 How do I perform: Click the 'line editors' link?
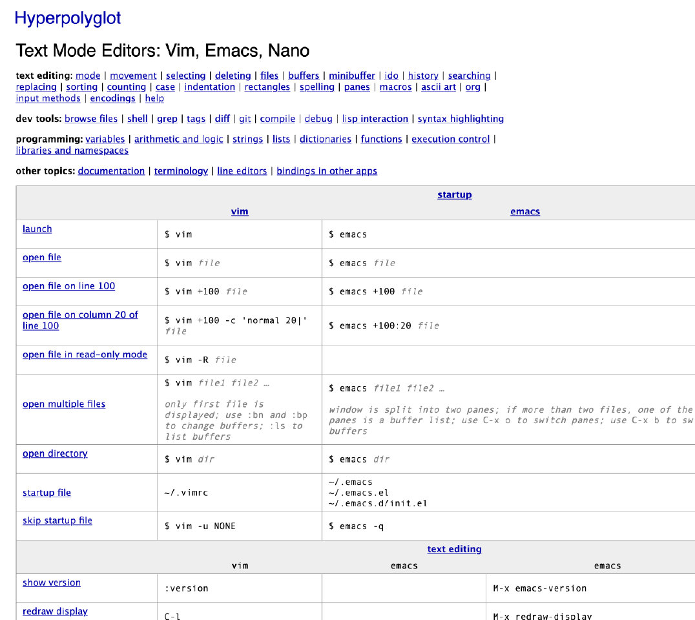click(x=242, y=171)
